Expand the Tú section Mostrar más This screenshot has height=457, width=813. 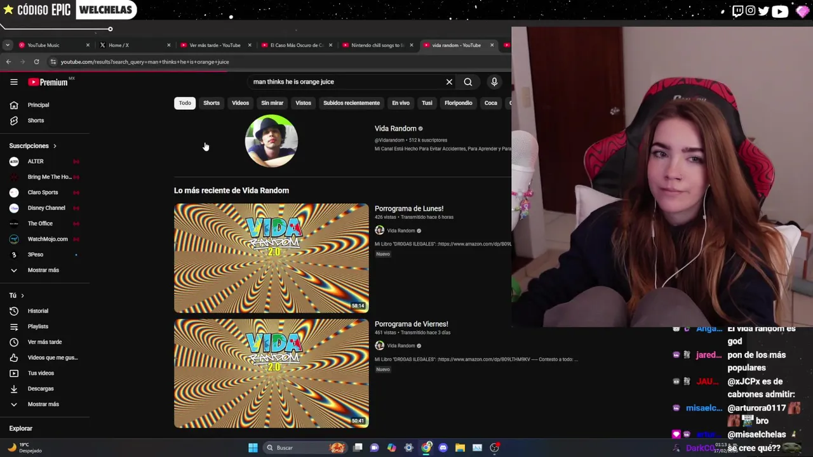pos(44,404)
